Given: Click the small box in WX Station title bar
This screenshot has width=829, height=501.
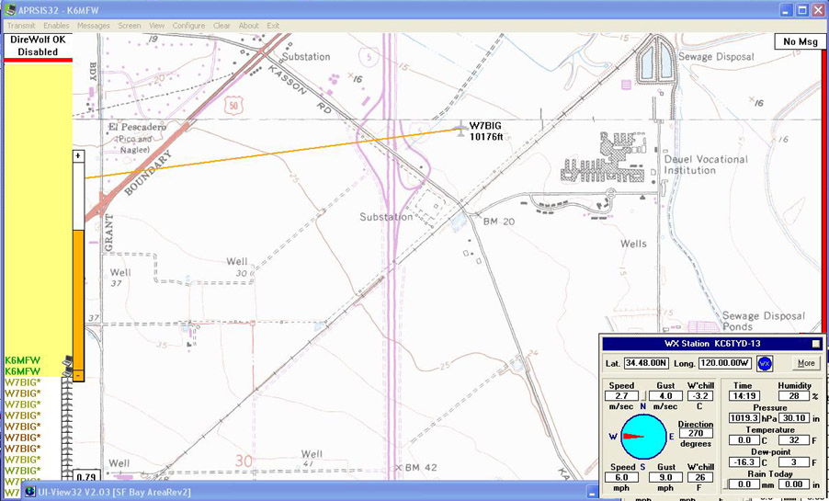Looking at the screenshot, I should point(814,344).
